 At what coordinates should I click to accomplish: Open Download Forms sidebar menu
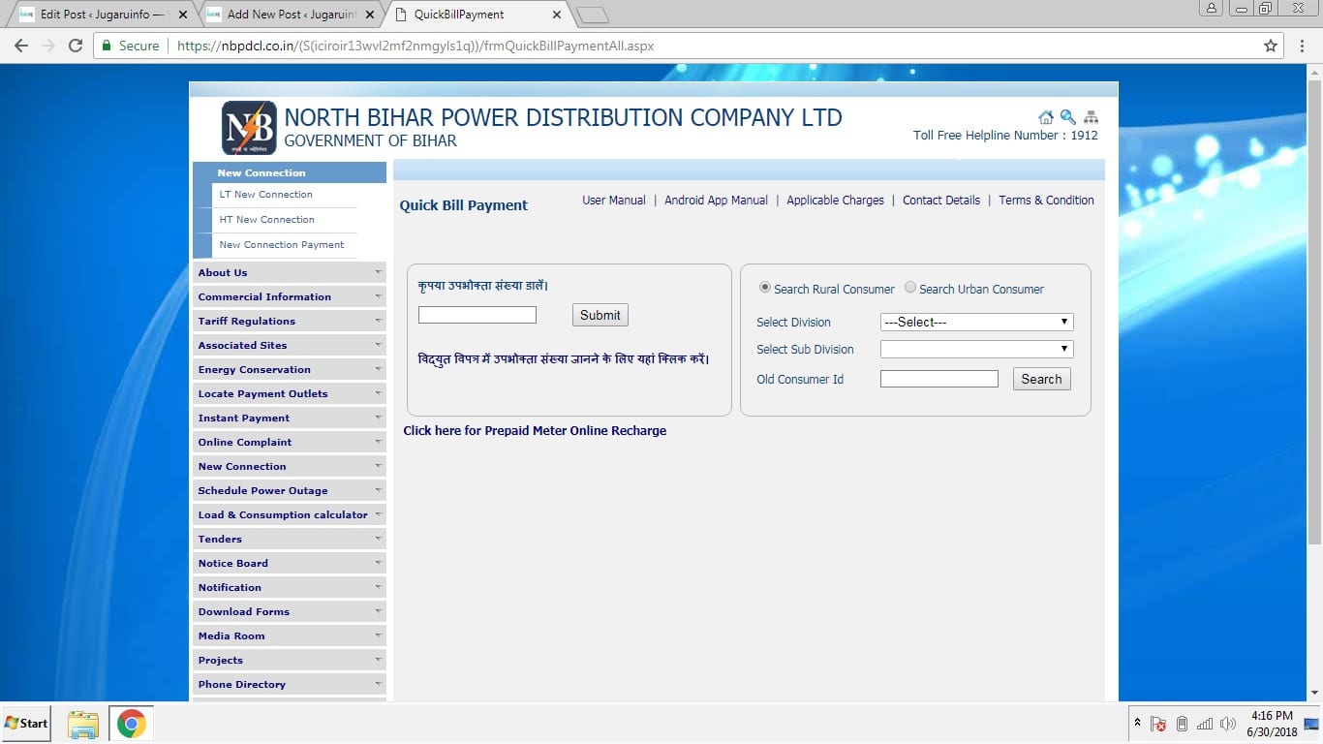(x=289, y=611)
